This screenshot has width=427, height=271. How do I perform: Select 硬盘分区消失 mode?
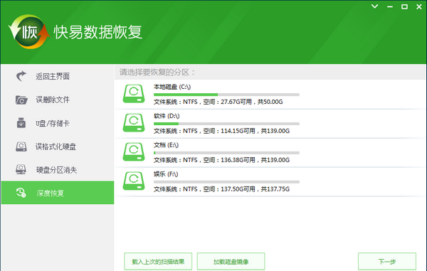pos(58,169)
